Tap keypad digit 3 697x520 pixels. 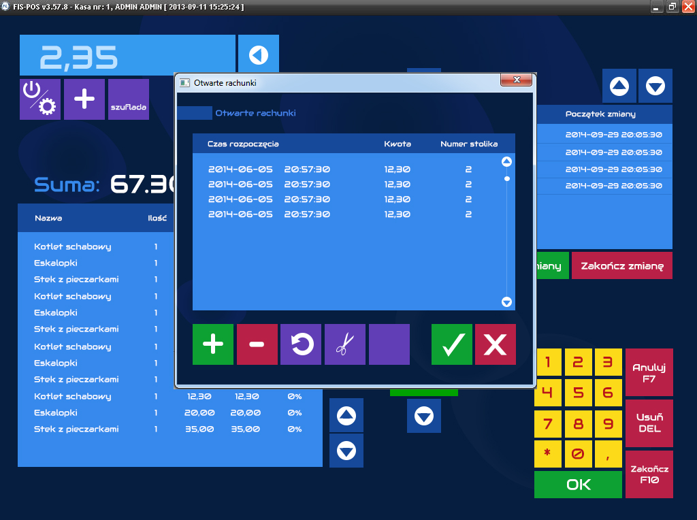click(x=608, y=362)
